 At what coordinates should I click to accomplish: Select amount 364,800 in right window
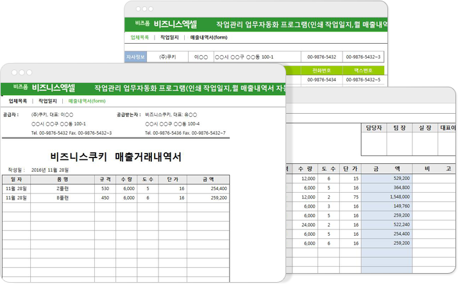(387, 188)
